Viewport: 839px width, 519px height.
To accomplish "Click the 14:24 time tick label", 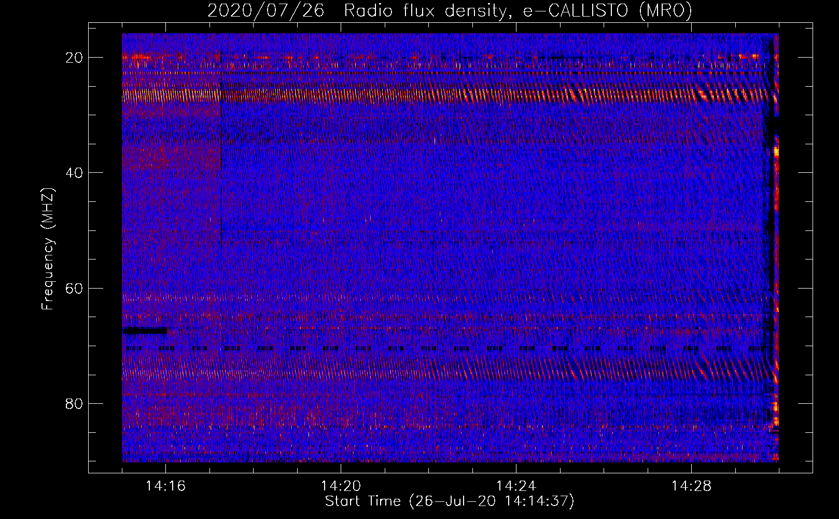I will tap(516, 486).
